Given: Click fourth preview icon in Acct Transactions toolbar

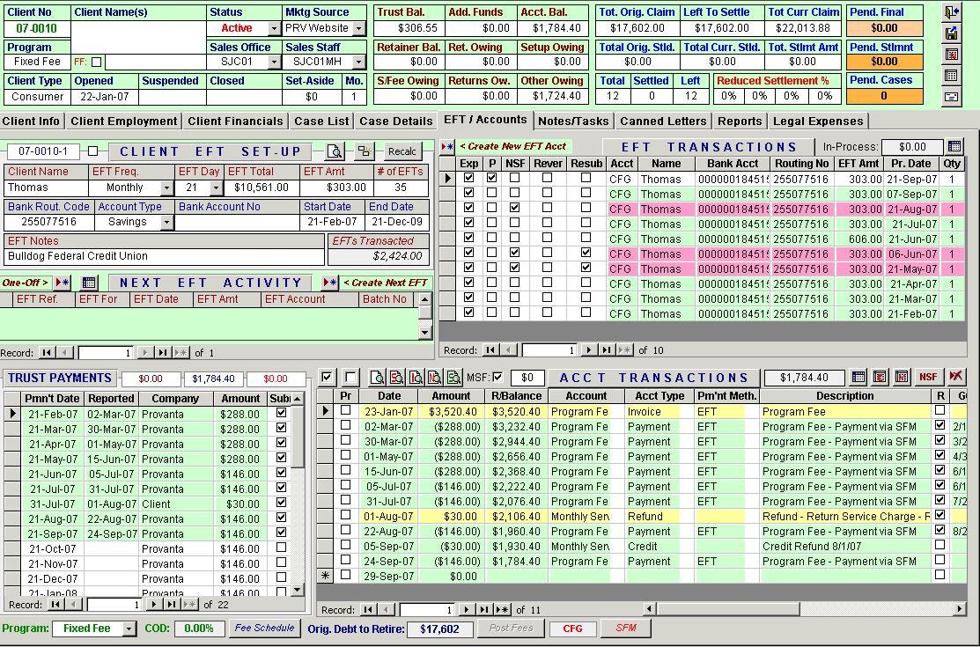Looking at the screenshot, I should point(434,378).
